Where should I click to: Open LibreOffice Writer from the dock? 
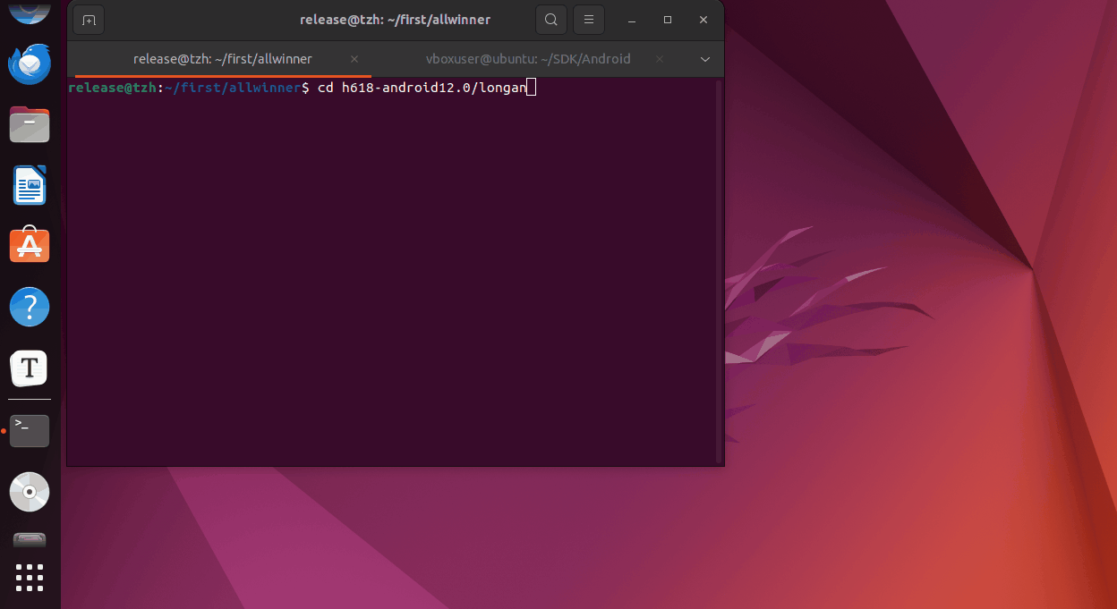pos(30,186)
